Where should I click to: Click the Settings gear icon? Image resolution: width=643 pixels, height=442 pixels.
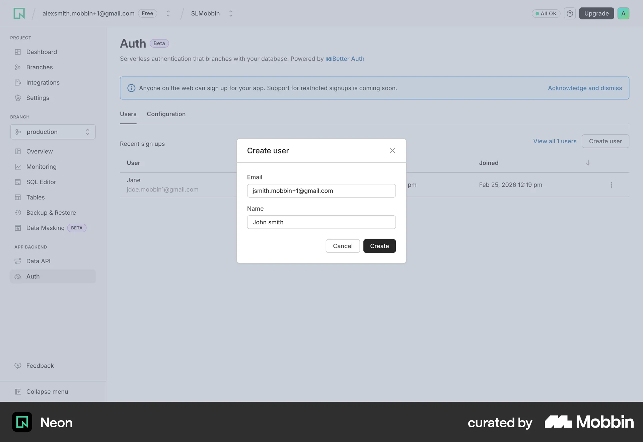coord(18,98)
